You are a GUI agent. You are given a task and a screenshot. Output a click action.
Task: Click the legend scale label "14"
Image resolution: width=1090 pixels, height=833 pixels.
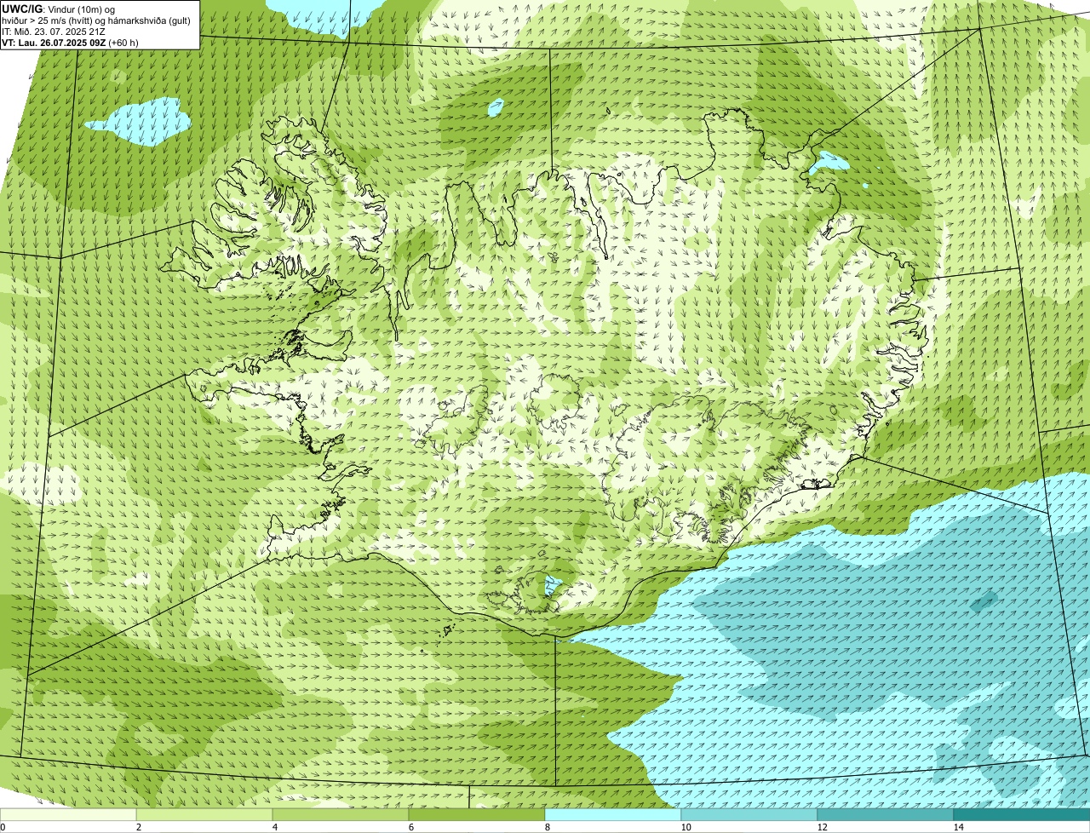pos(959,827)
